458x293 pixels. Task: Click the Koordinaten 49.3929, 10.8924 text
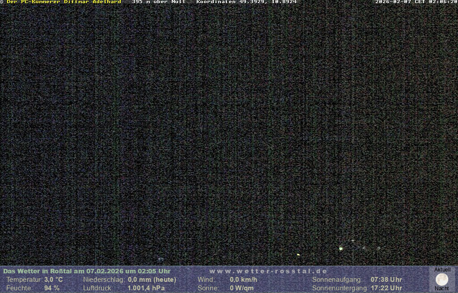click(246, 2)
